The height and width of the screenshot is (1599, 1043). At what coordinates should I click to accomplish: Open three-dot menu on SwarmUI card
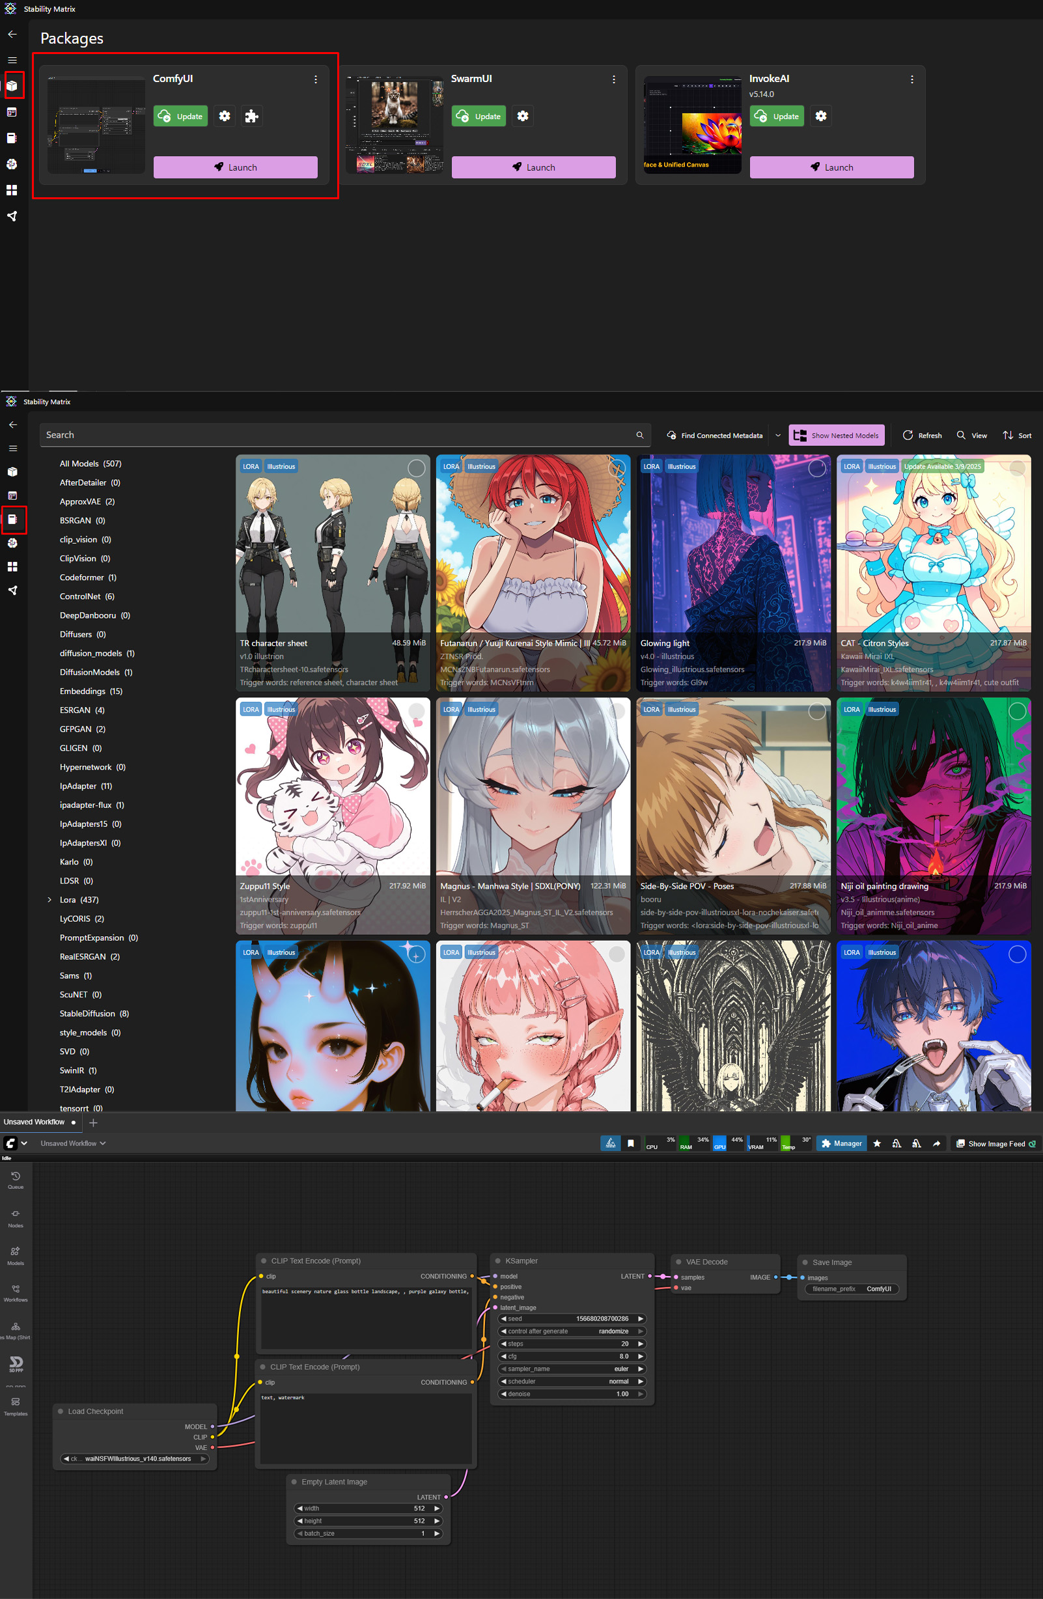(x=613, y=79)
